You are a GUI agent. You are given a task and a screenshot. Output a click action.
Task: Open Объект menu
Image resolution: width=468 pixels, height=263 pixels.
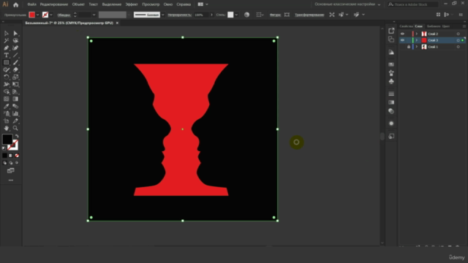click(78, 4)
